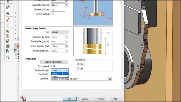Viewport: 181px width, 102px height.
Task: Increase Shank diameter (D2) with up arrow
Action: (x=67, y=46)
